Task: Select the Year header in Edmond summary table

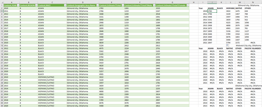Action: point(203,8)
